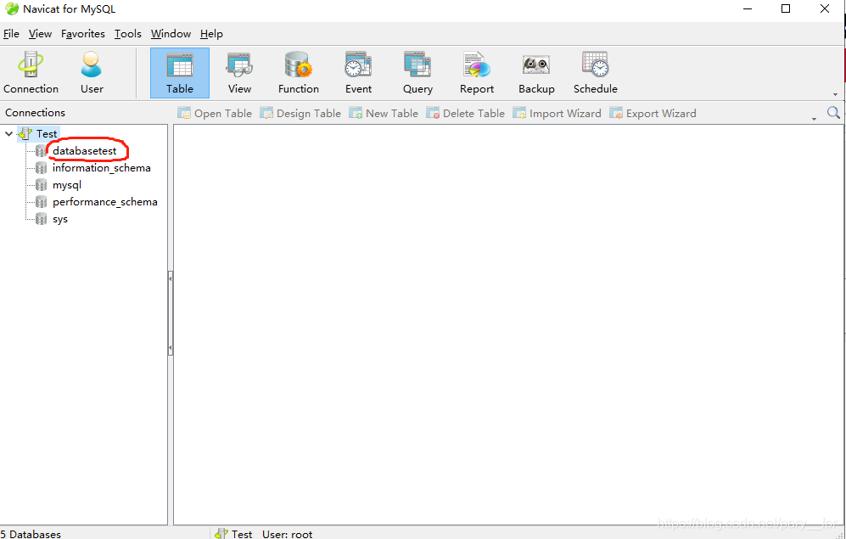Select the databasetest database

click(x=84, y=151)
